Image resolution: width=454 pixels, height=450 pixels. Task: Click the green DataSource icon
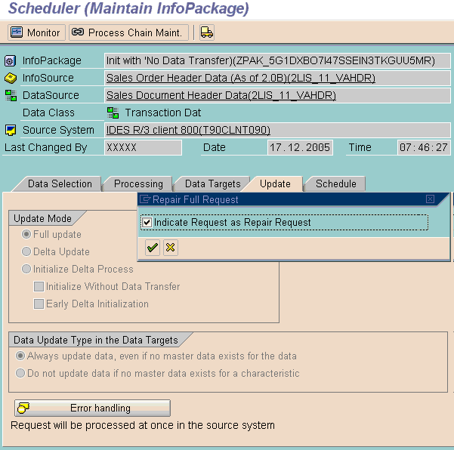tap(11, 95)
